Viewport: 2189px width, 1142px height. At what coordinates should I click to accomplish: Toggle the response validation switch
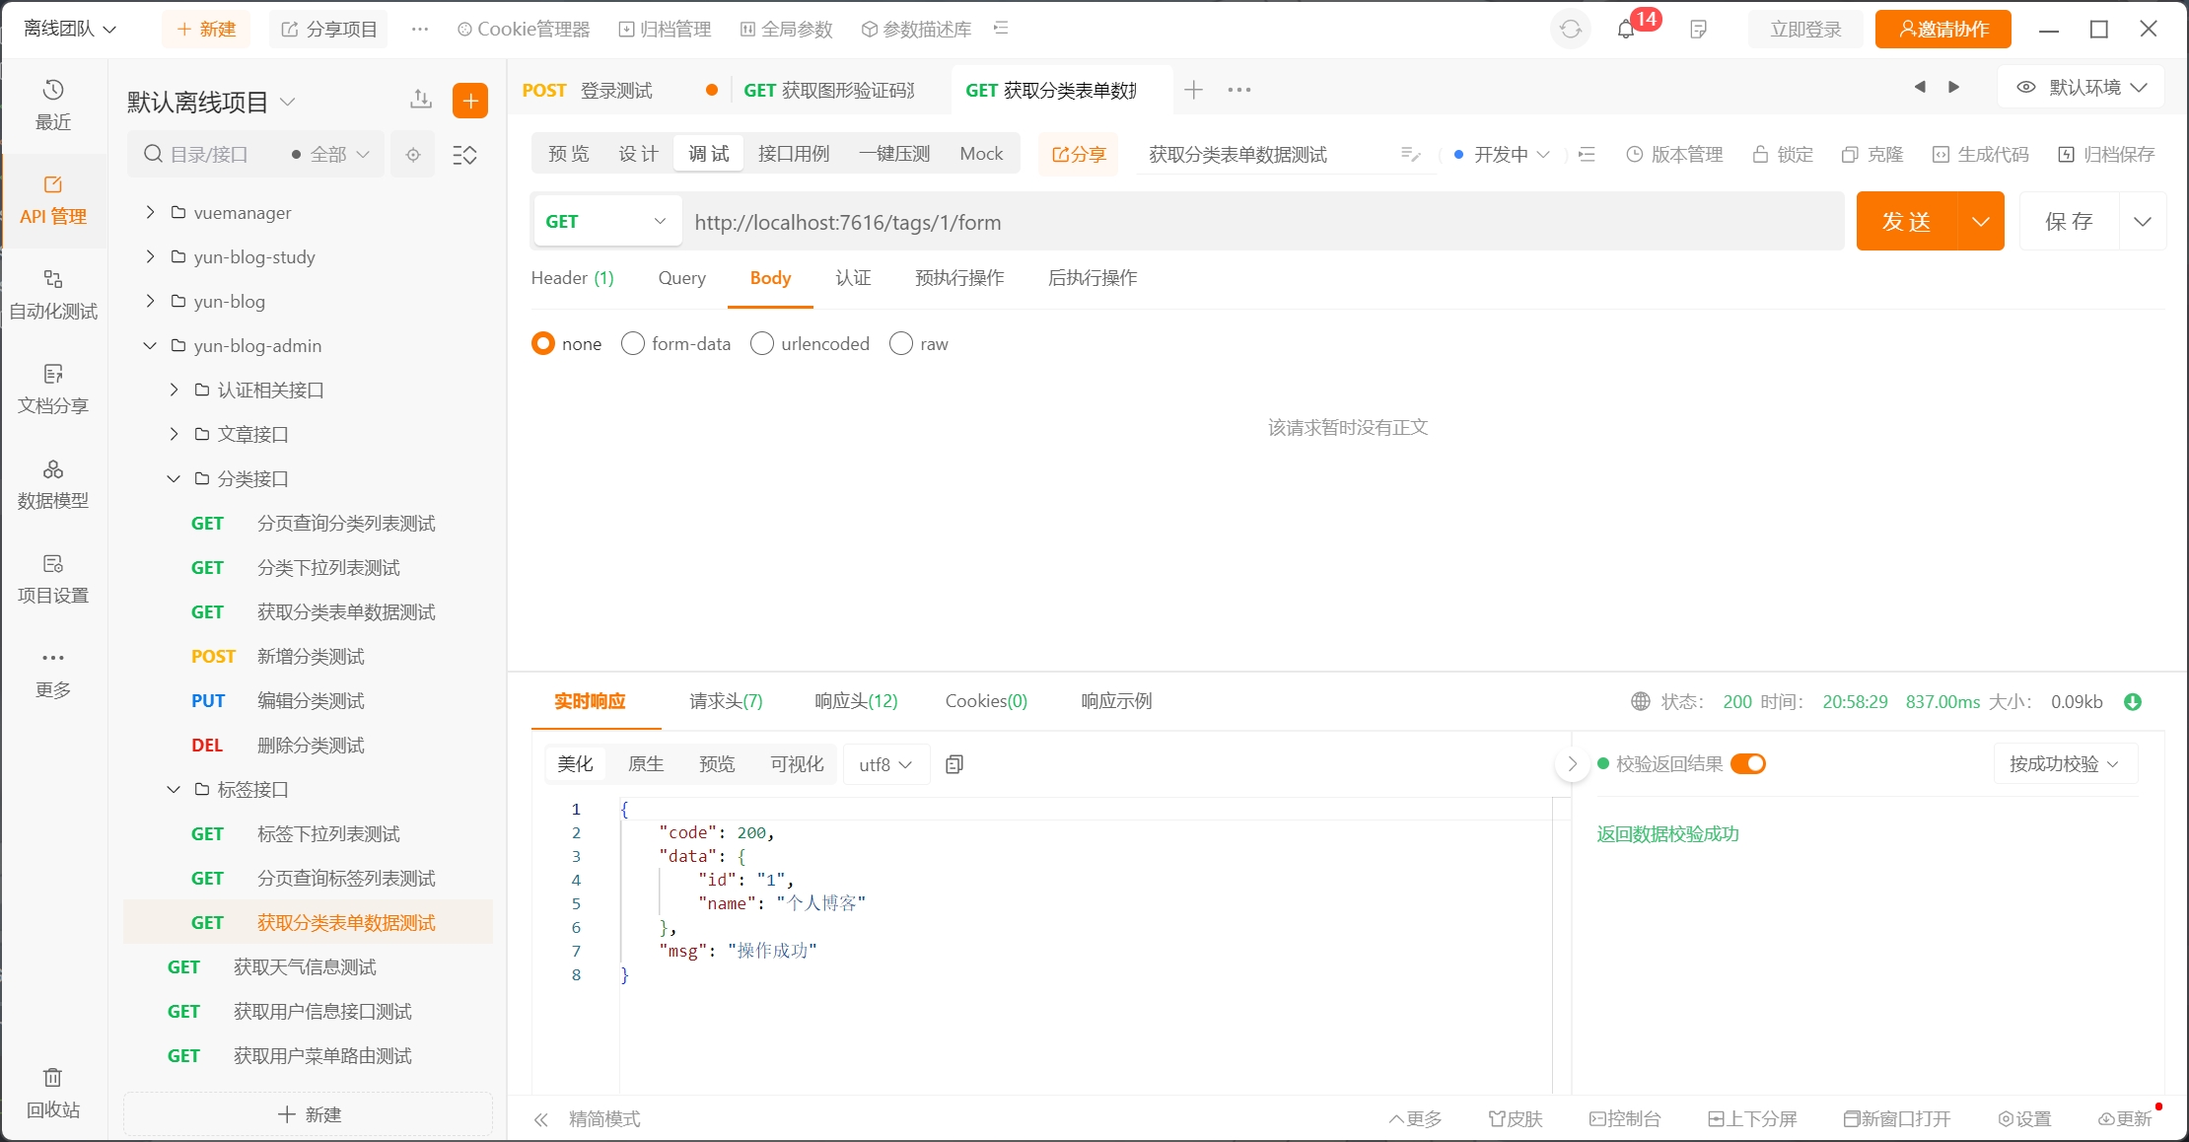pyautogui.click(x=1748, y=764)
